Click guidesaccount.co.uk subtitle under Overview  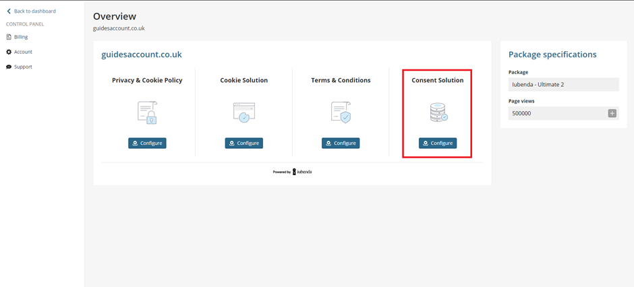pos(119,29)
